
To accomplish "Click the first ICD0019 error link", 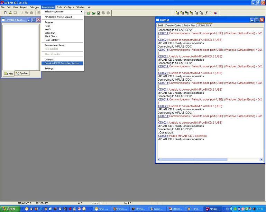I will pos(163,33).
